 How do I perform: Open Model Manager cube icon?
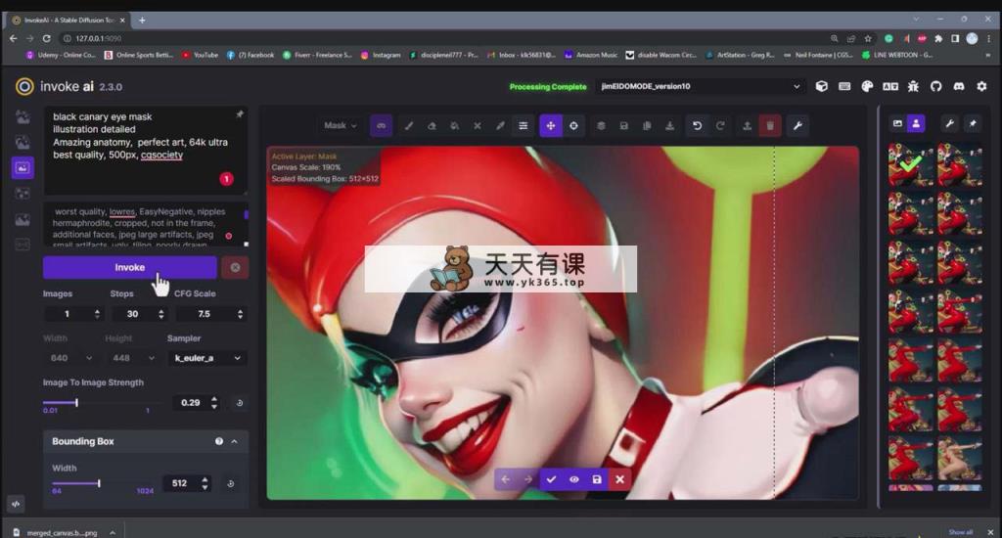click(x=822, y=86)
